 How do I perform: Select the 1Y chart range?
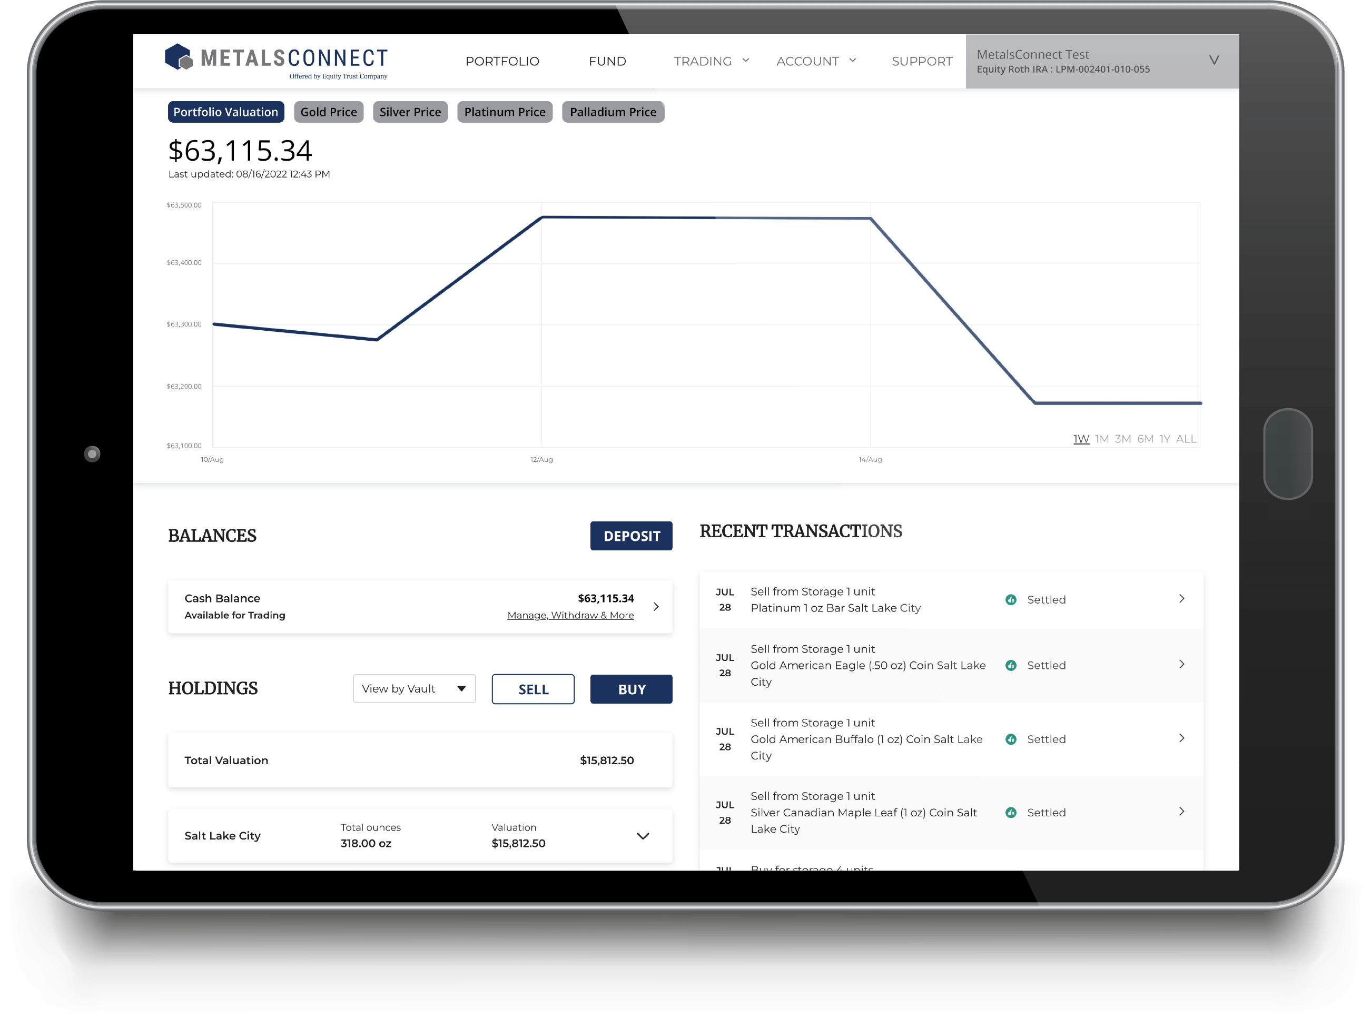coord(1165,439)
